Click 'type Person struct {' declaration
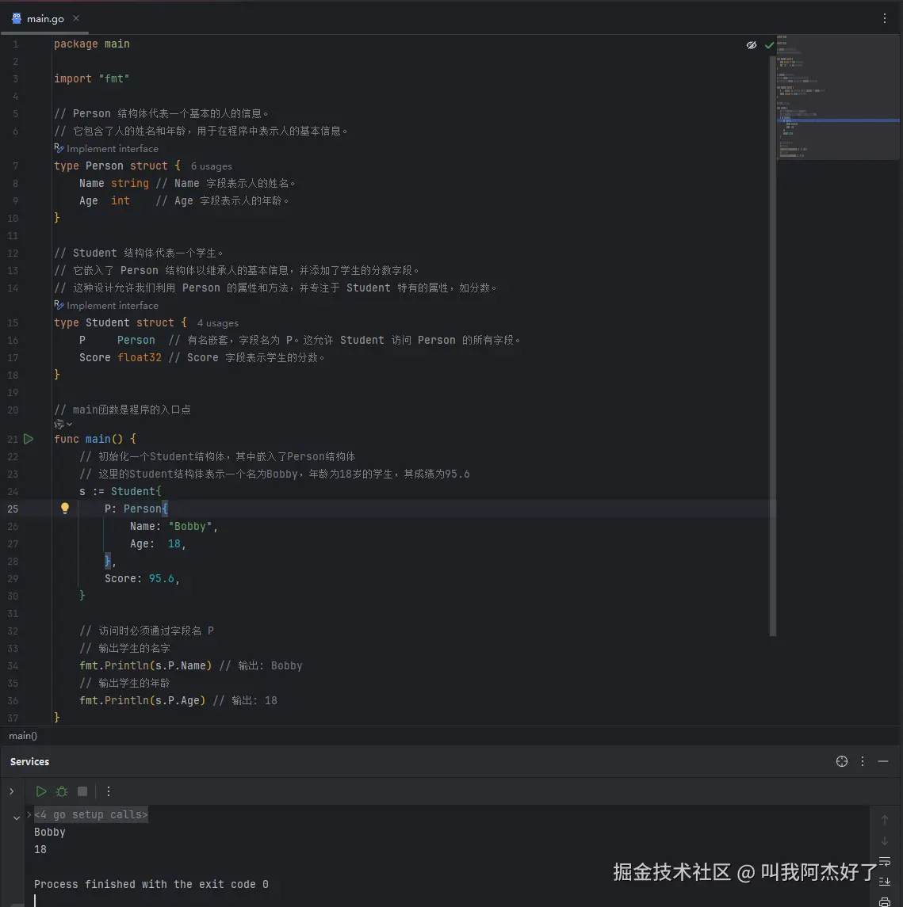Screen dimensions: 903x907 [117, 166]
